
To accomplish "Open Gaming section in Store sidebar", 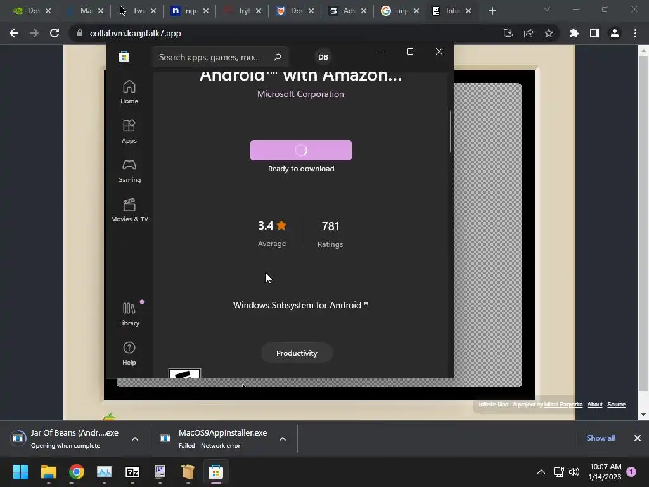I will coord(129,171).
